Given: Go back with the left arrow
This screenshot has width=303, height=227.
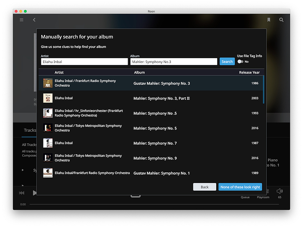Looking at the screenshot, I should coord(34,20).
